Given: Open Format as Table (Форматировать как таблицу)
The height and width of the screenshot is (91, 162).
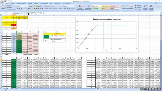Looking at the screenshot, I should tap(88, 7).
